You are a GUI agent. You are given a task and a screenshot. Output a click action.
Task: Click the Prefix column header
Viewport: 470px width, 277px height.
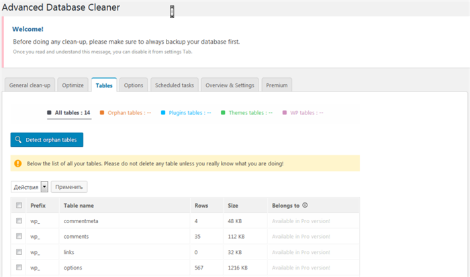tap(38, 206)
